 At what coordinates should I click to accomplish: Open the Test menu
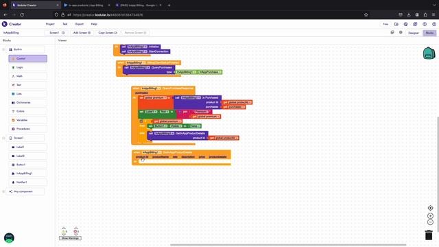coord(64,24)
